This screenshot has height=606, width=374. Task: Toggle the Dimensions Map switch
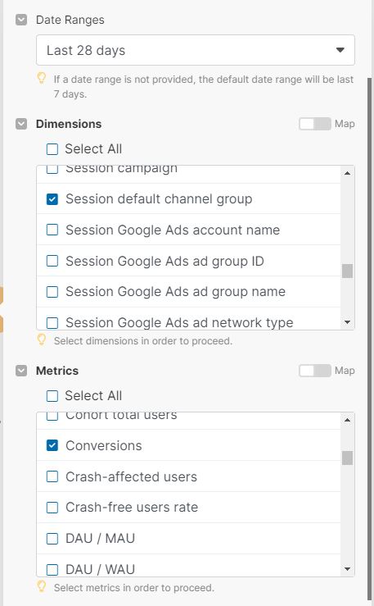pyautogui.click(x=315, y=124)
